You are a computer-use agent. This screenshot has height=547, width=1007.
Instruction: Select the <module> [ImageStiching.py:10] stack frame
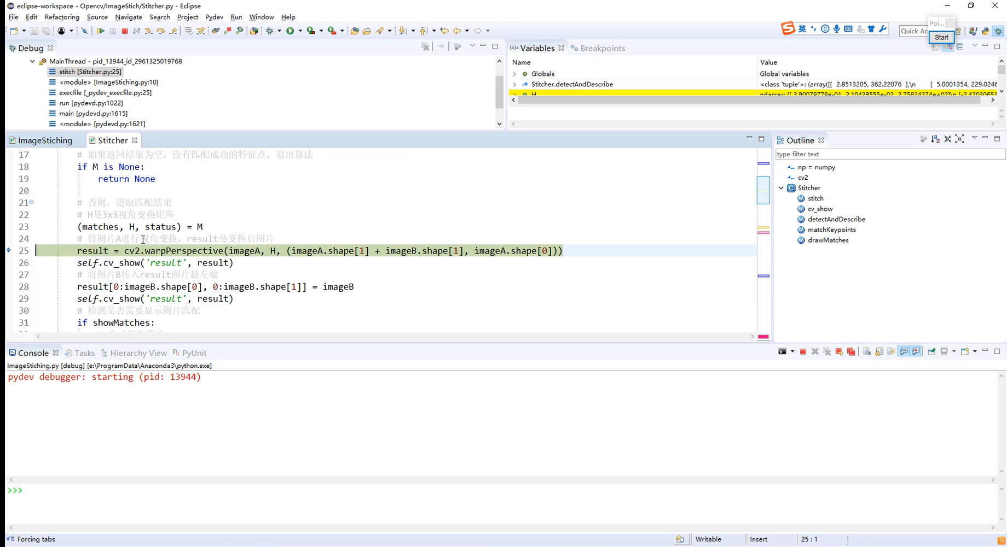click(104, 82)
